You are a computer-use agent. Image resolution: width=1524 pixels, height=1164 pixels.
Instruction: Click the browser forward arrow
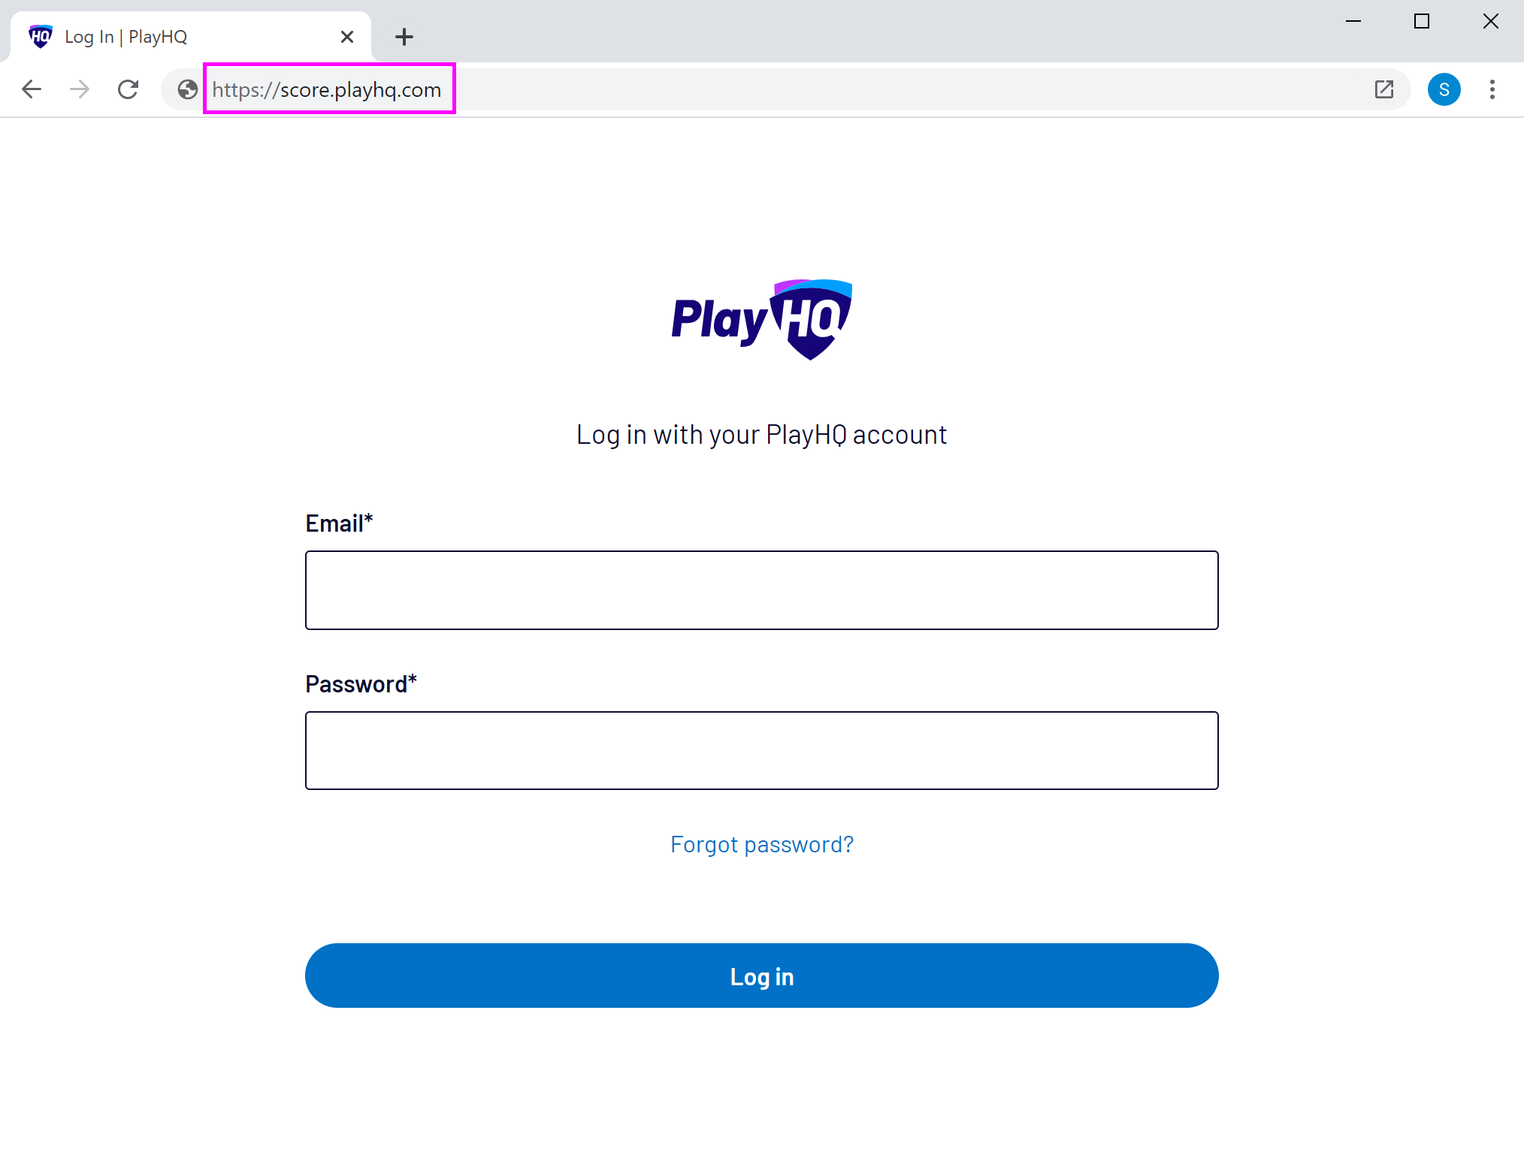[80, 89]
